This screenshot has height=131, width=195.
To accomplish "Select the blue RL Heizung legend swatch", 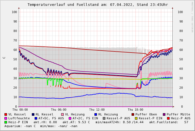I will 96,115.
